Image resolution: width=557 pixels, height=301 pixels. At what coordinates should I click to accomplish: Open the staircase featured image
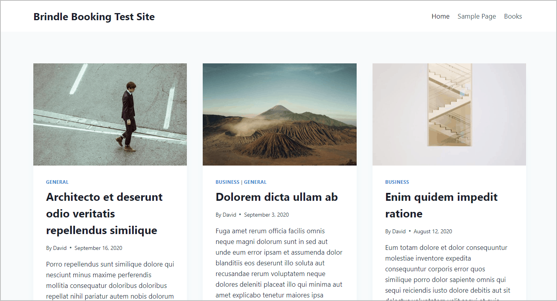pos(449,114)
